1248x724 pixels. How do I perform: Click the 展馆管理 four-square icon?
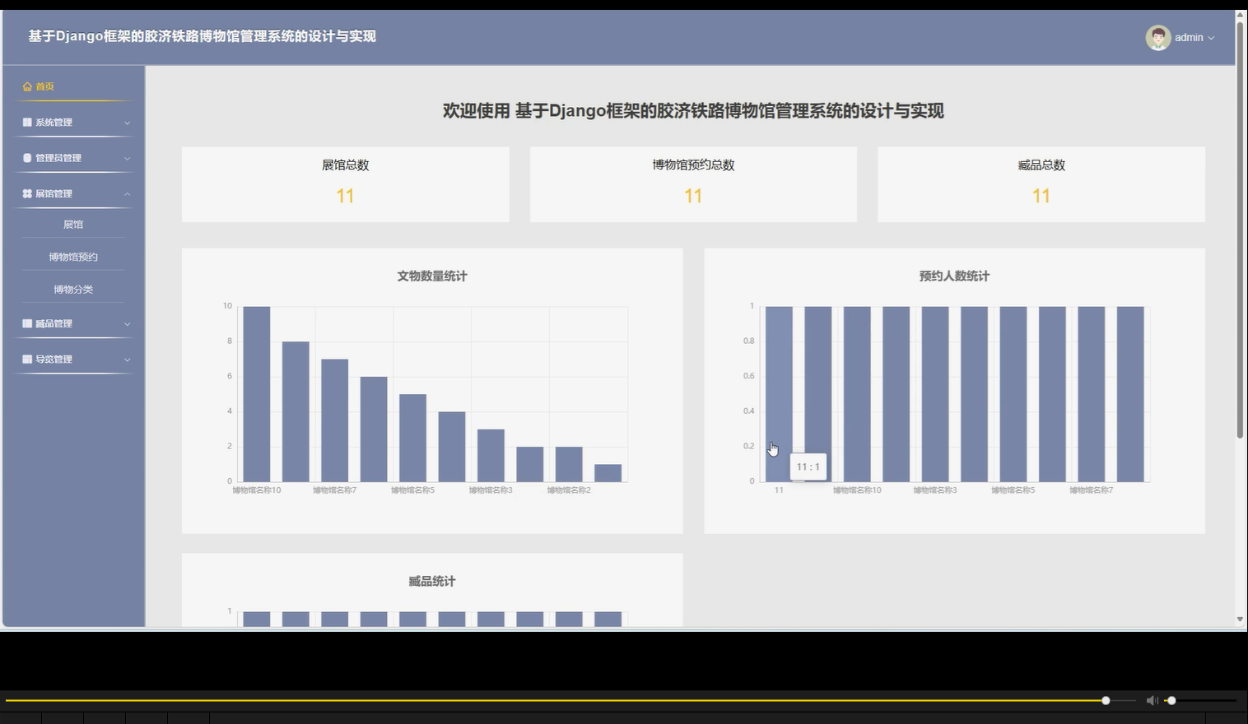(x=27, y=193)
